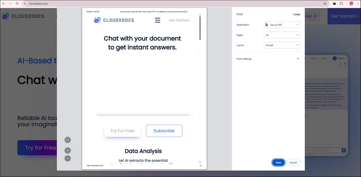Click the Save button
This screenshot has height=177, width=361.
point(278,163)
